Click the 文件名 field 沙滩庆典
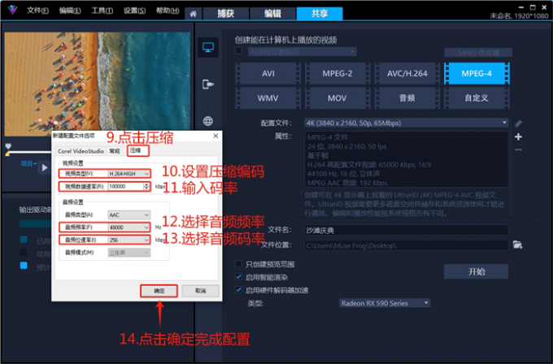This screenshot has height=364, width=553. point(407,231)
